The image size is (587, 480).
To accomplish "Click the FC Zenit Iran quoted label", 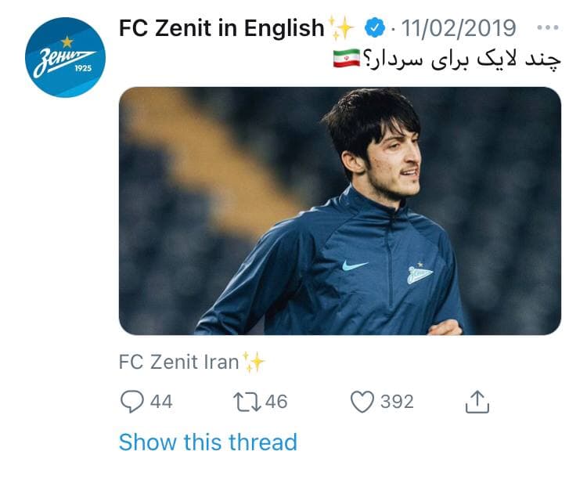I will point(178,362).
